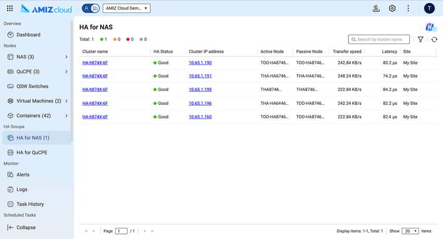443x239 pixels.
Task: Sort by the Latency column header
Action: [389, 52]
